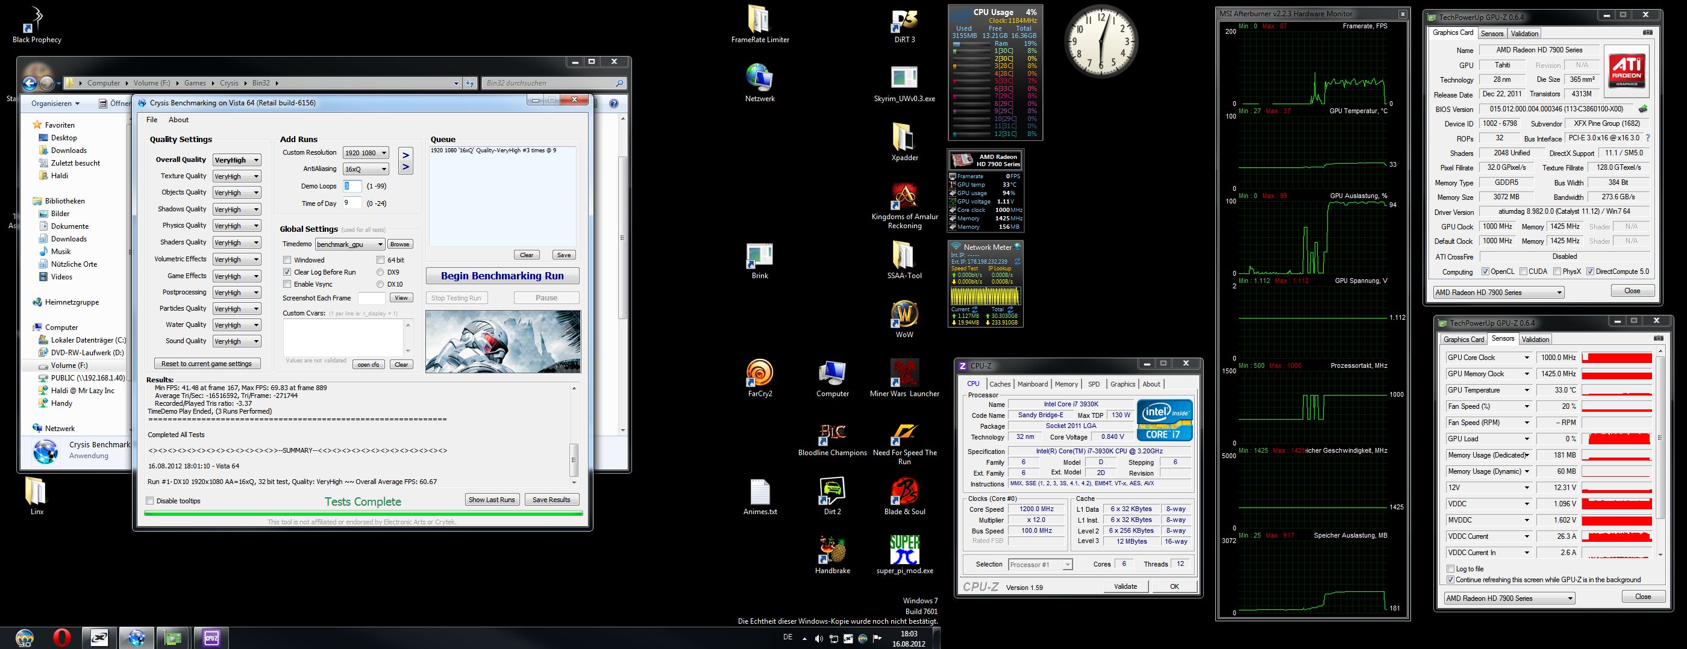
Task: Click Browse next to Timedemo
Action: pyautogui.click(x=399, y=244)
